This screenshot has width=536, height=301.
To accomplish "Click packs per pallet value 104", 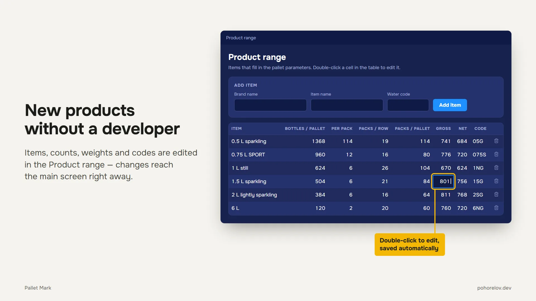I will tap(425, 168).
